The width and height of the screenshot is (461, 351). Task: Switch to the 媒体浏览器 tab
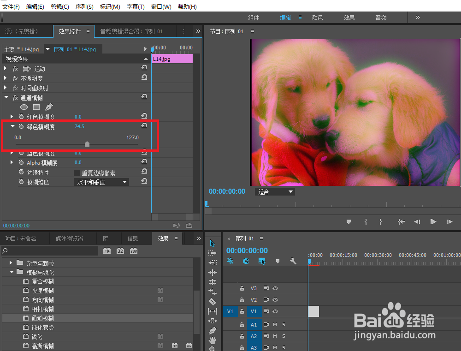tap(70, 238)
